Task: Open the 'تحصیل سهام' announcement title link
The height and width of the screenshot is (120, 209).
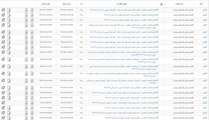Action: 131,20
